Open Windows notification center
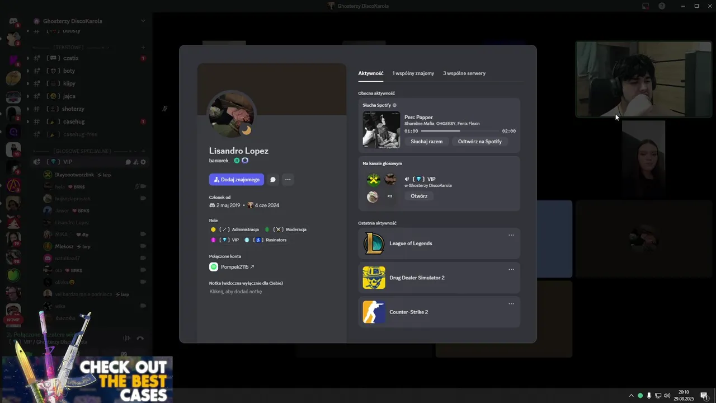Viewport: 716px width, 403px height. coord(704,396)
